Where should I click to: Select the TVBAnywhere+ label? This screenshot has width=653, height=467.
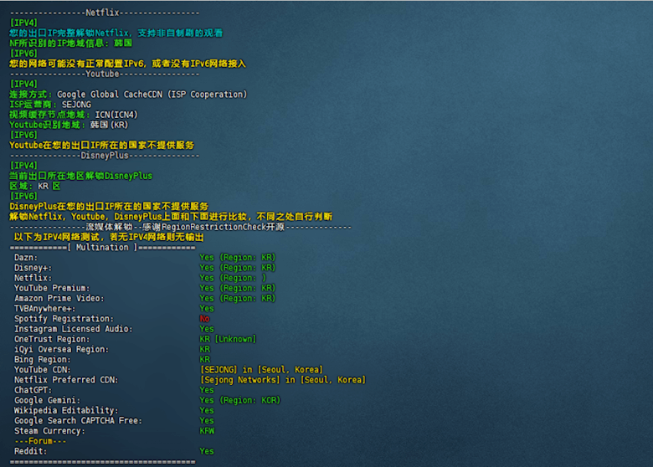coord(45,309)
